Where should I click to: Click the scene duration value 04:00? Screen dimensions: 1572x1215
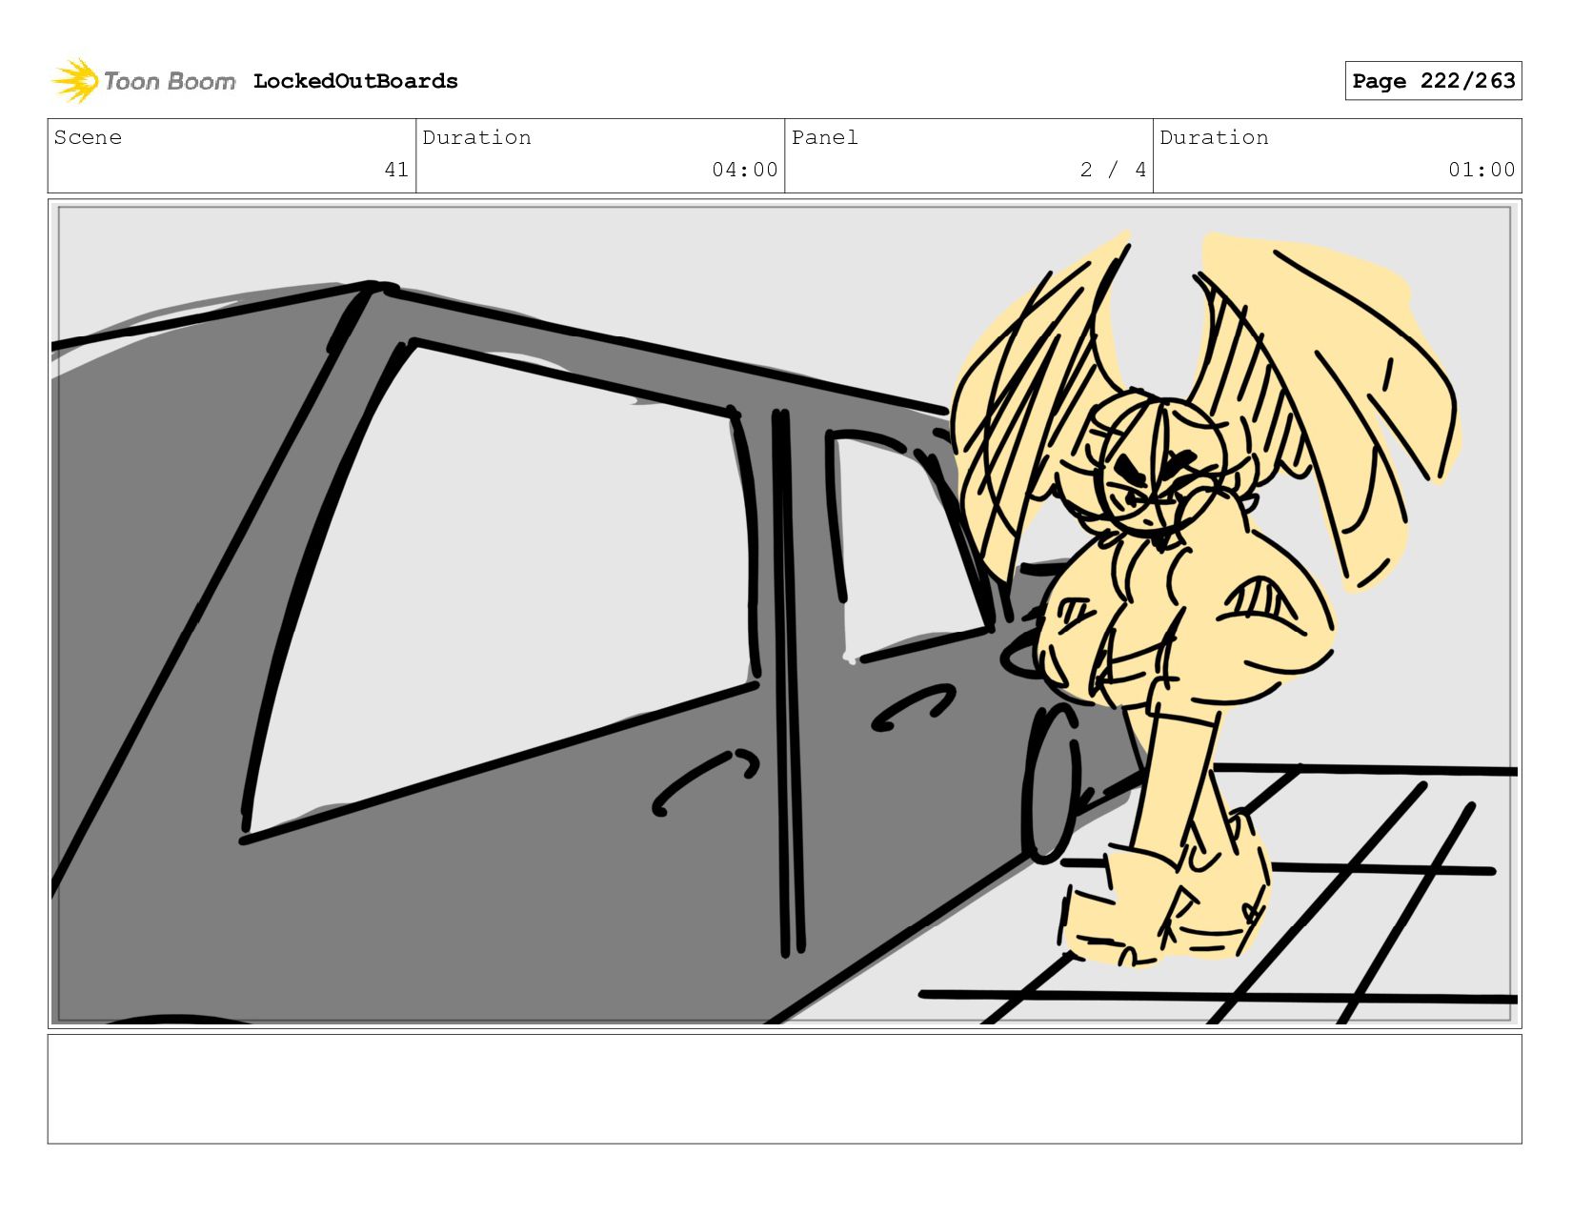tap(745, 170)
